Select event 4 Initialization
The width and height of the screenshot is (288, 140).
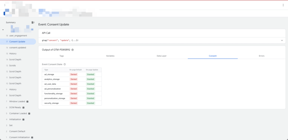pos(18,120)
